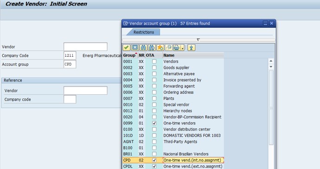Select 'One-time vend.(ext.no.assgnmt)' row
Image resolution: width=320 pixels, height=169 pixels.
click(173, 166)
